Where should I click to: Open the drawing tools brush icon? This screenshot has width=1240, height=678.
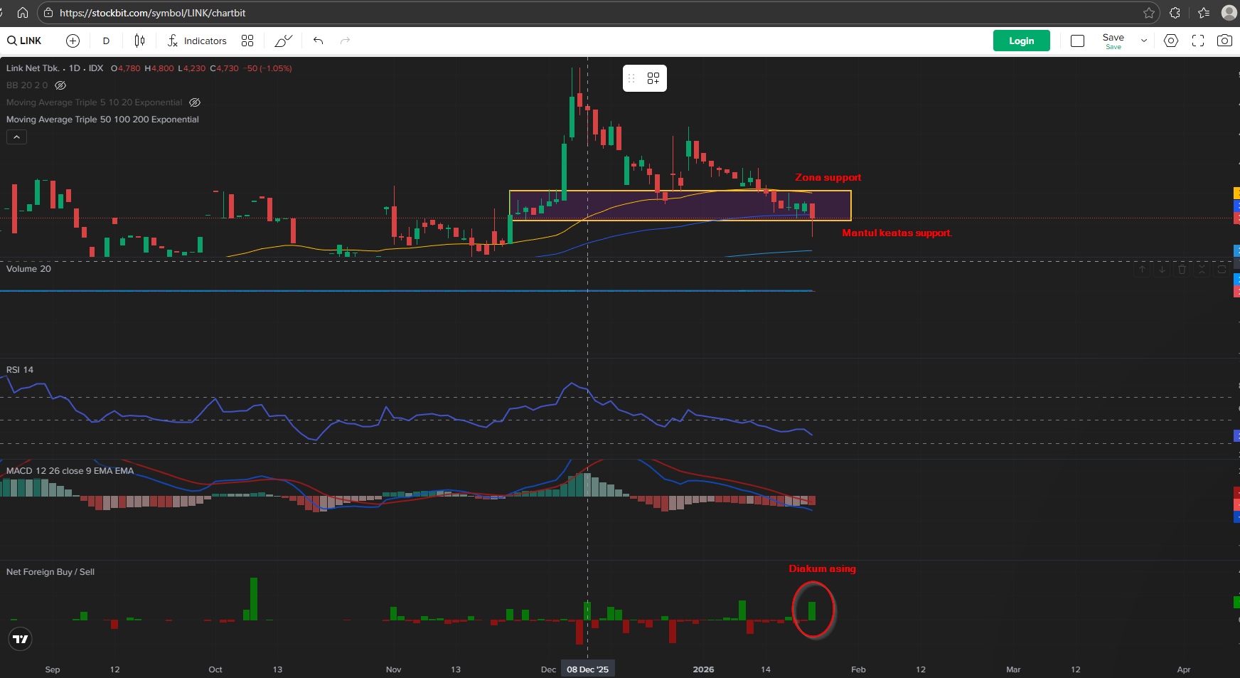[x=283, y=41]
